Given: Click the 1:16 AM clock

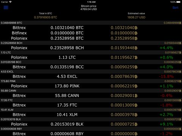Looking at the screenshot, I should 91,2.
